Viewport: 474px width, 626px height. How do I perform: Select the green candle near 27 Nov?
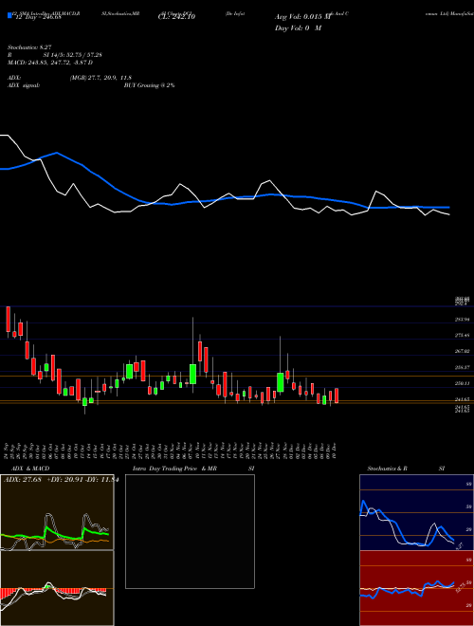point(280,382)
